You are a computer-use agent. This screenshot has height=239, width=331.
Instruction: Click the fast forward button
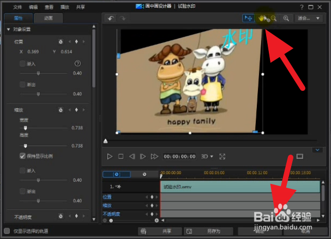click(x=154, y=157)
